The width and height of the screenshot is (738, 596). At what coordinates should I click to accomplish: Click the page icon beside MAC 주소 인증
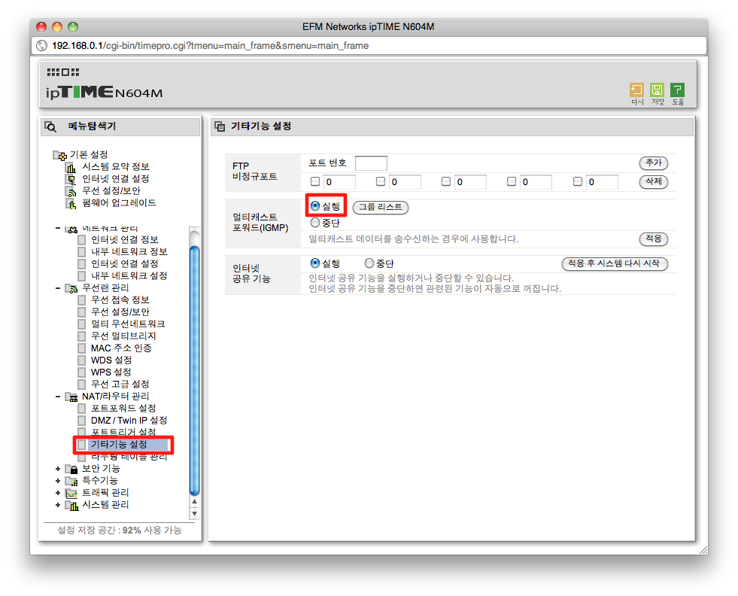coord(82,348)
